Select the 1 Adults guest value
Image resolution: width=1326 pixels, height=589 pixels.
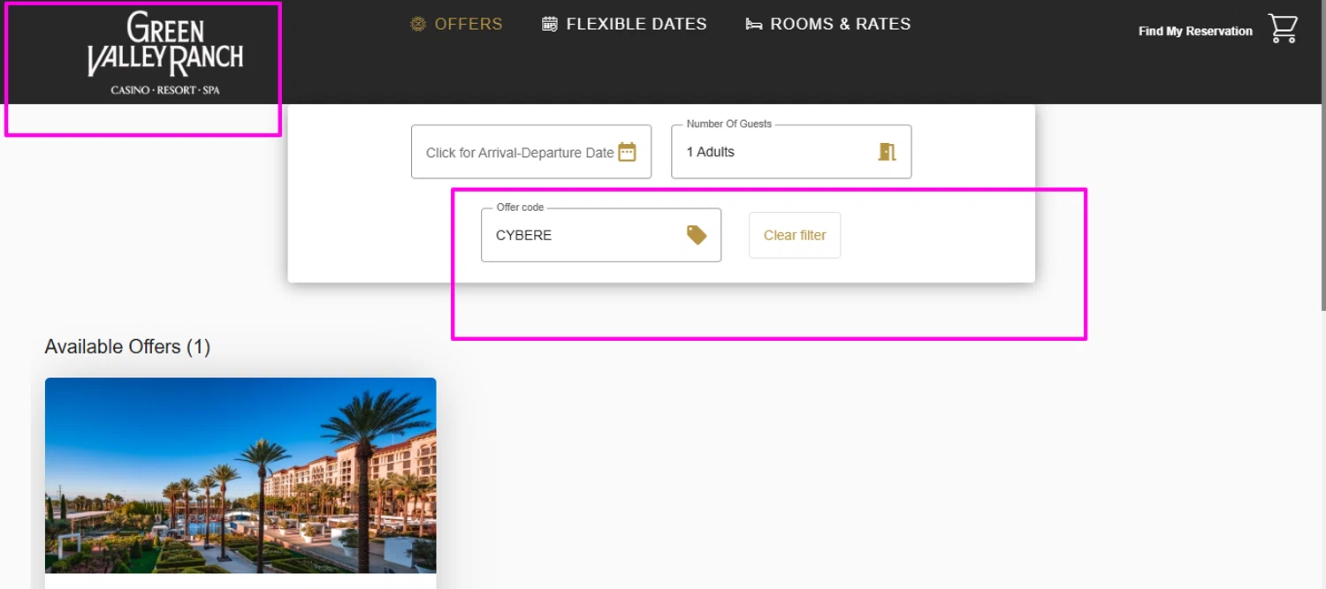tap(711, 152)
